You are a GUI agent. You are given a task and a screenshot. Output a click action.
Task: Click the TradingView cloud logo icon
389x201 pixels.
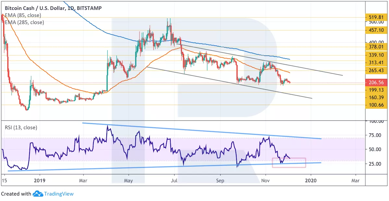(x=38, y=194)
